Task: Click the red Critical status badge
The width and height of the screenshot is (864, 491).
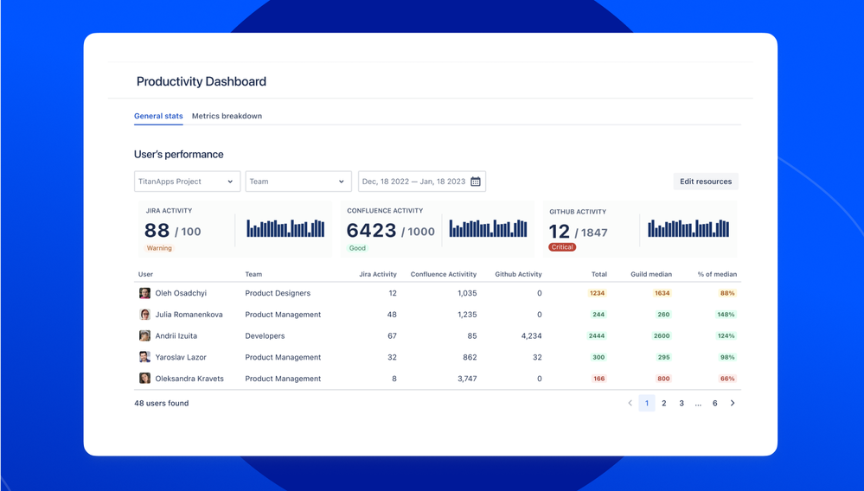Action: [x=562, y=247]
